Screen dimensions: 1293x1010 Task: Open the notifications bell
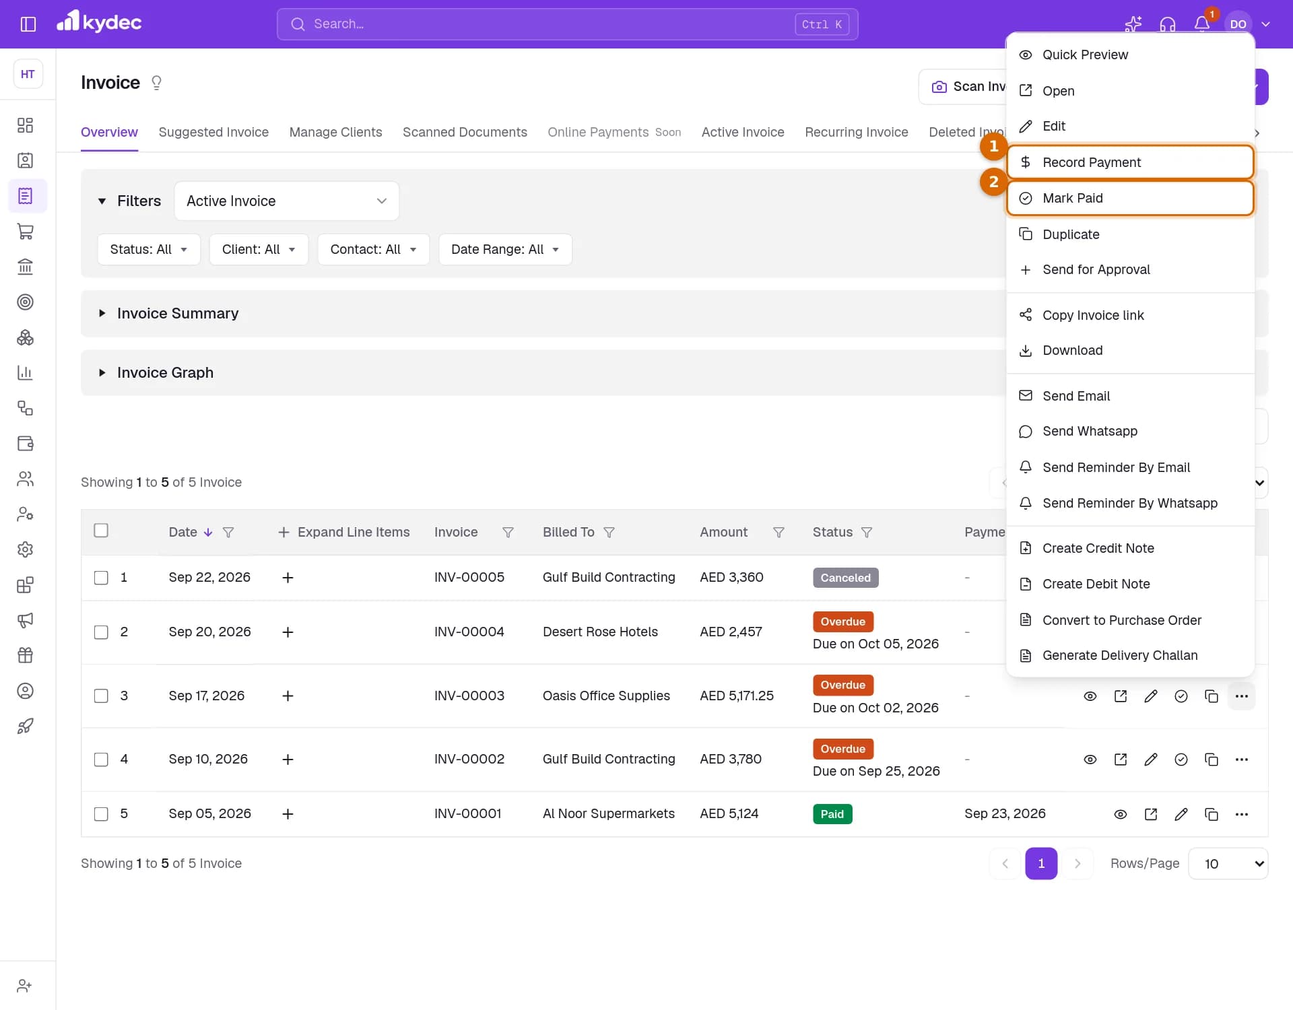(x=1201, y=24)
